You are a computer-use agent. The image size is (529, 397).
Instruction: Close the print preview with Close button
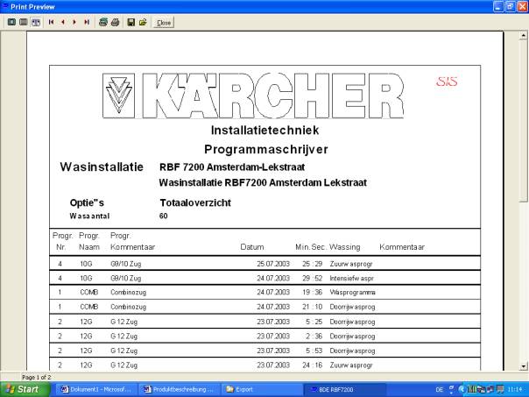pyautogui.click(x=164, y=23)
